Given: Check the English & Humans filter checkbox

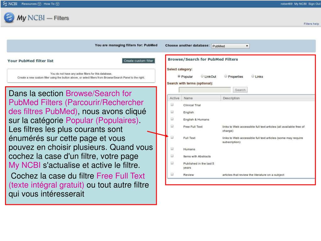Looking at the screenshot, I should [172, 119].
